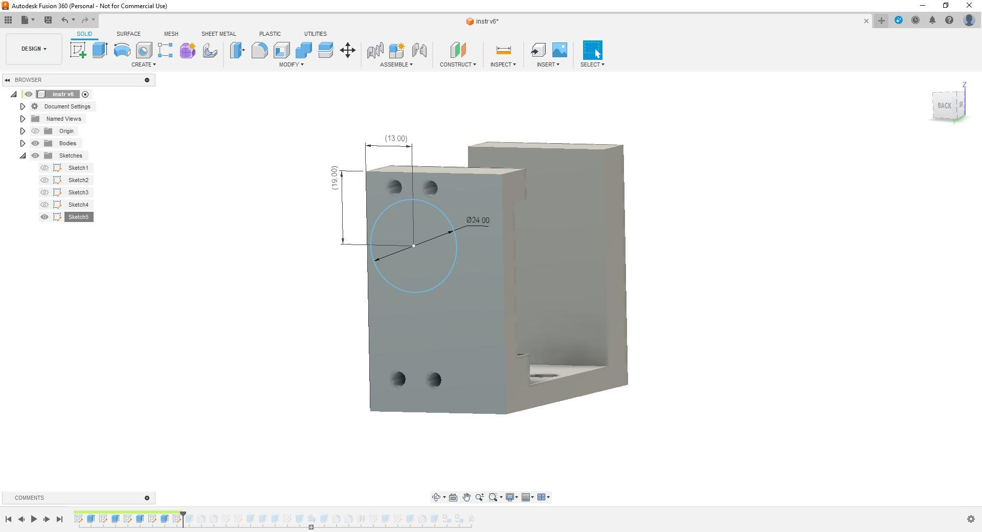Show the Origin folder
Image resolution: width=982 pixels, height=532 pixels.
(x=35, y=131)
